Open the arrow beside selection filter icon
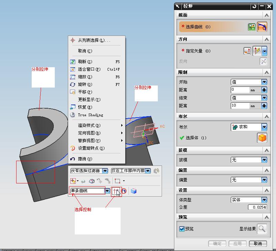The width and height of the screenshot is (276, 251). [x=78, y=181]
